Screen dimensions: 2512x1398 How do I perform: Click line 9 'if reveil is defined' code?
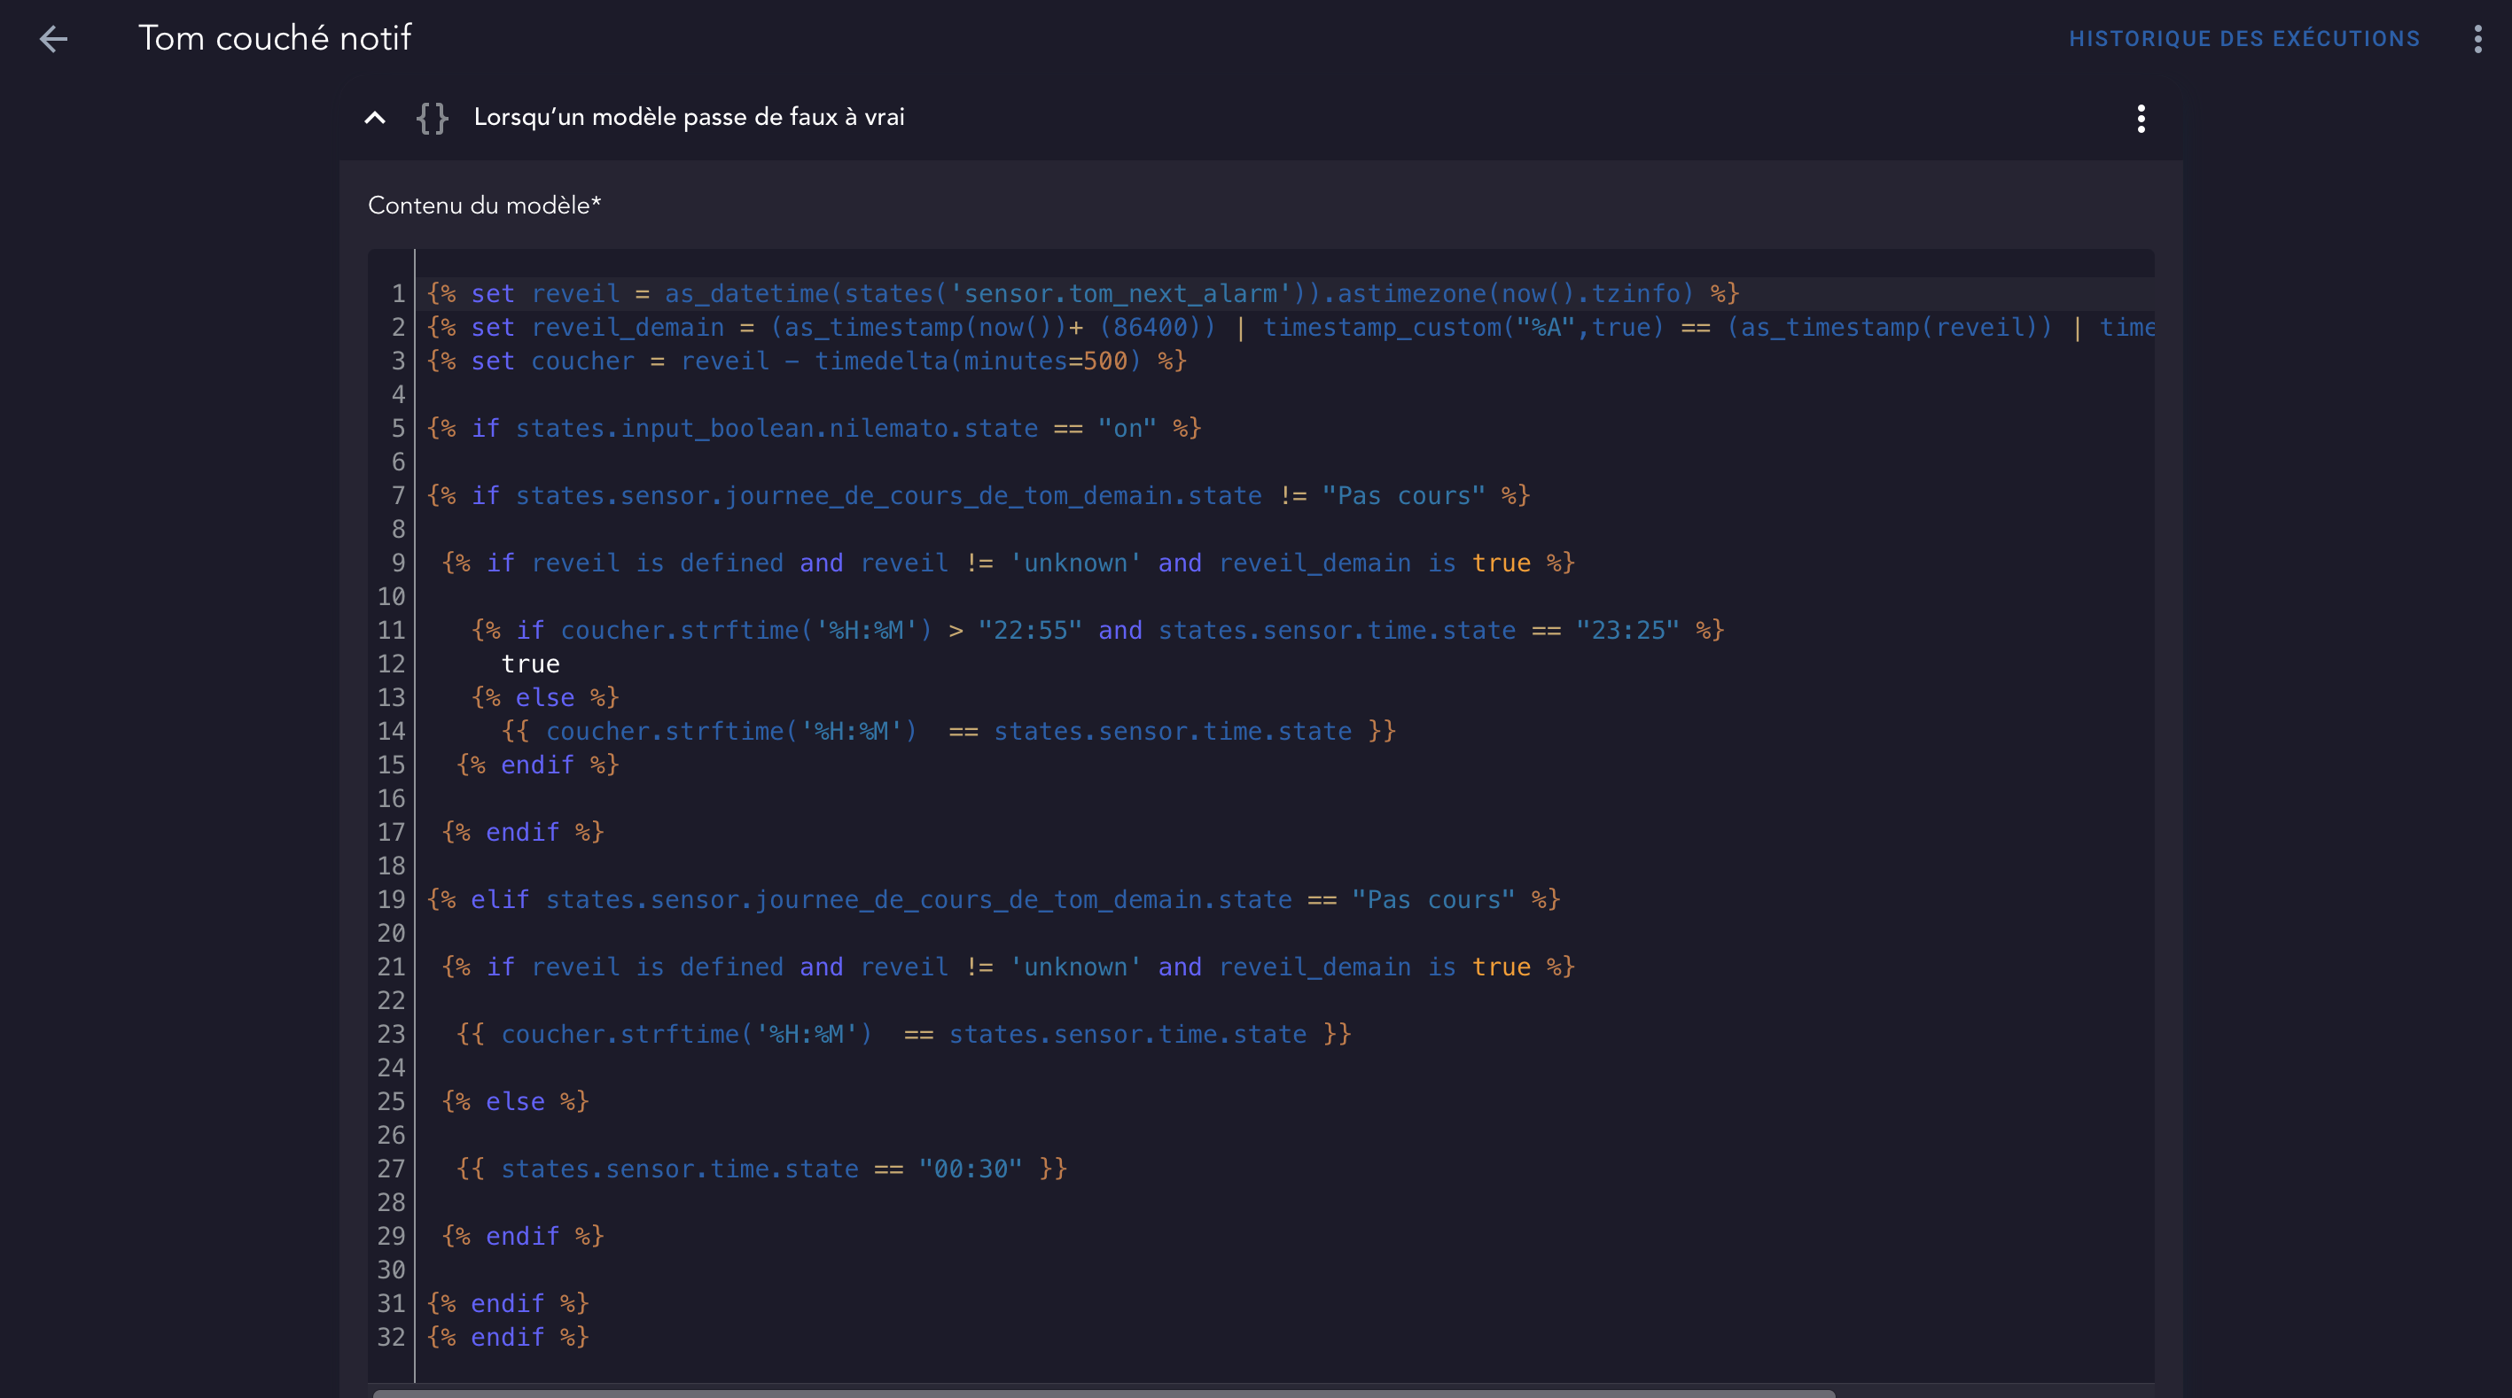[1009, 563]
